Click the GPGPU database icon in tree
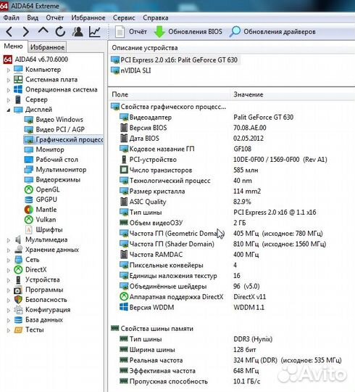Viewport: 355px width, 392px height. tap(29, 200)
